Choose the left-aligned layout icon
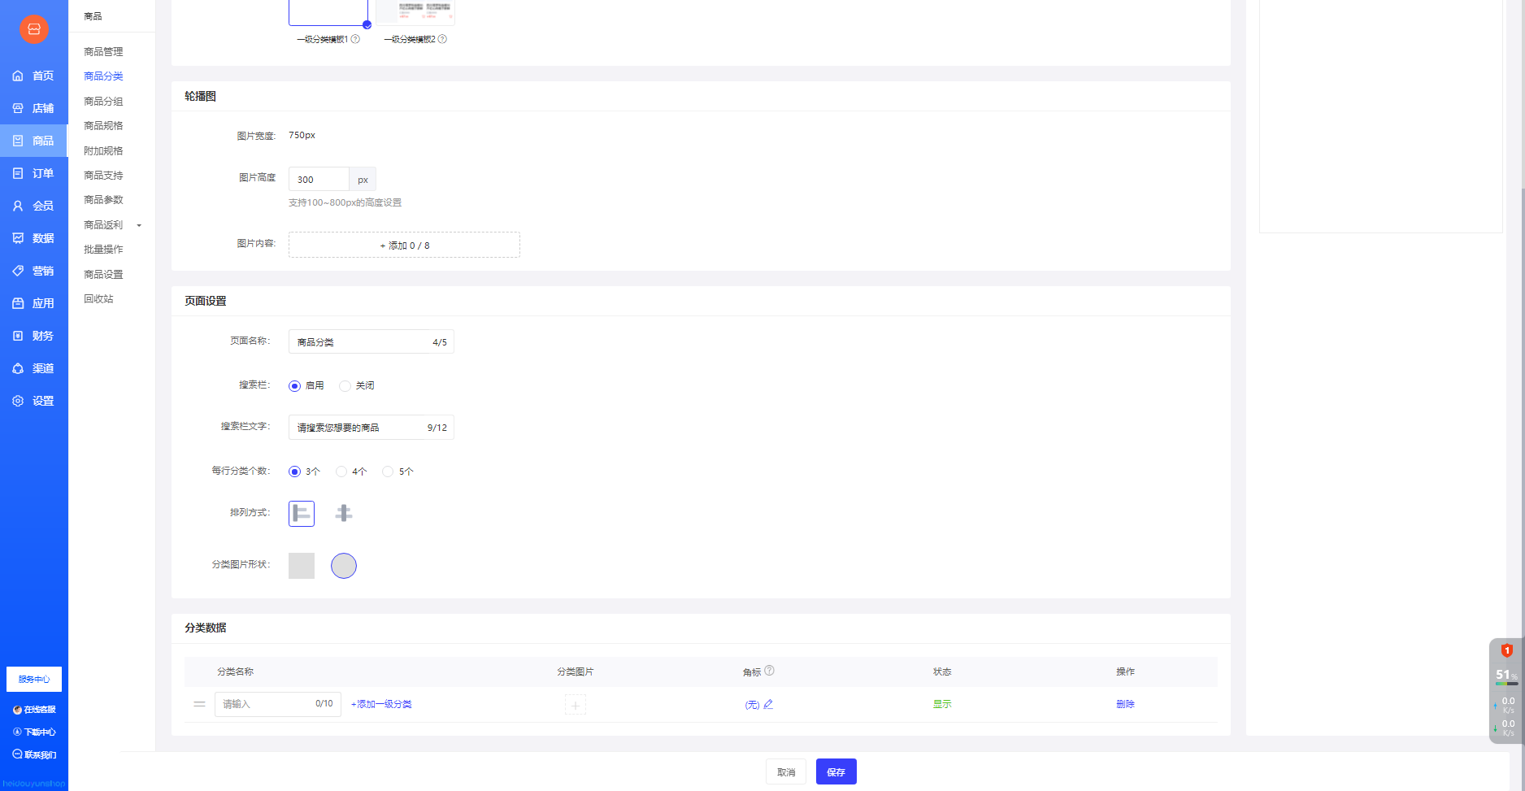This screenshot has width=1525, height=791. (302, 513)
